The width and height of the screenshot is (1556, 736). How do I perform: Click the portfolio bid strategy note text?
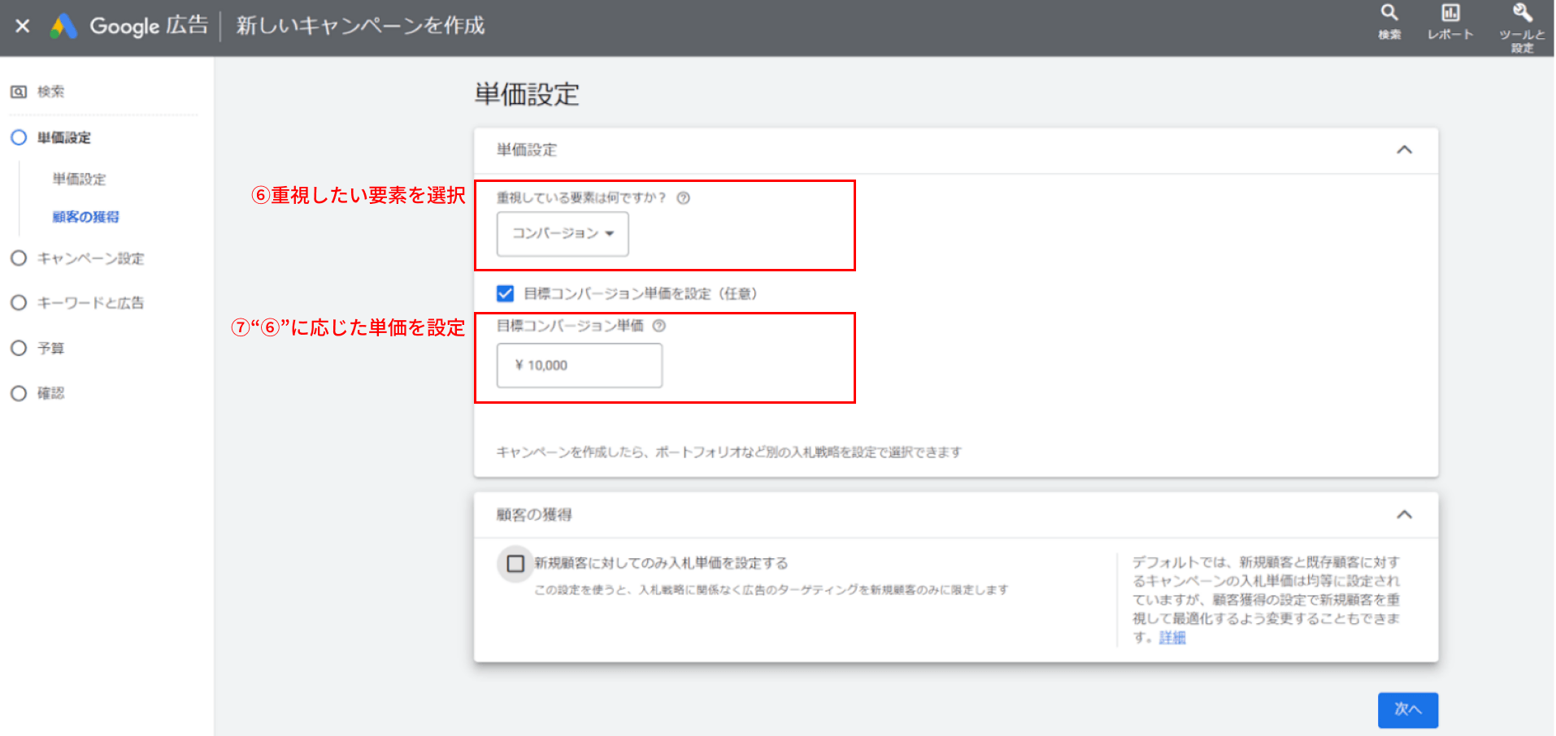pyautogui.click(x=729, y=452)
